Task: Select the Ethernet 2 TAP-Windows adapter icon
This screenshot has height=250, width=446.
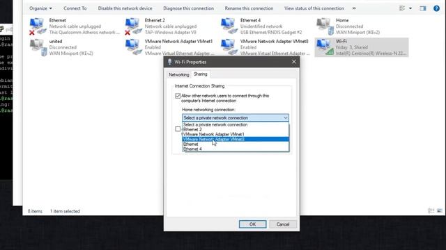Action: point(133,26)
